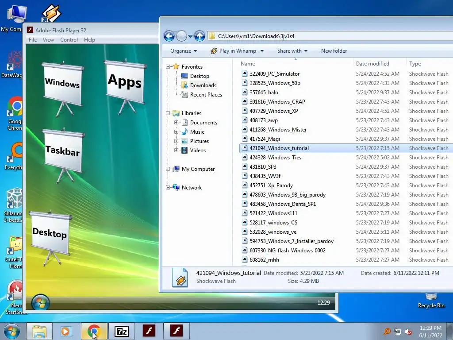Screen dimensions: 453x340
Task: Select file 328525_Windows_50p
Action: pyautogui.click(x=275, y=83)
